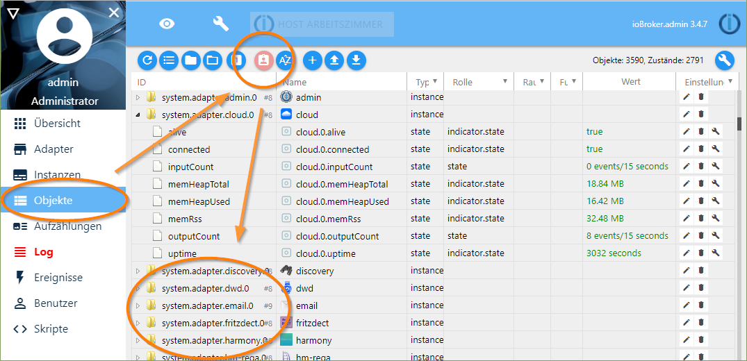Toggle the eye visibility icon in header
Viewport: 747px width, 361px height.
pyautogui.click(x=167, y=24)
